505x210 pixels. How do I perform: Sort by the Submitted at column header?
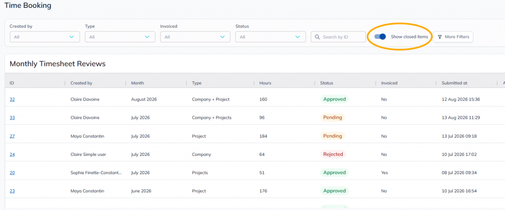tap(454, 83)
